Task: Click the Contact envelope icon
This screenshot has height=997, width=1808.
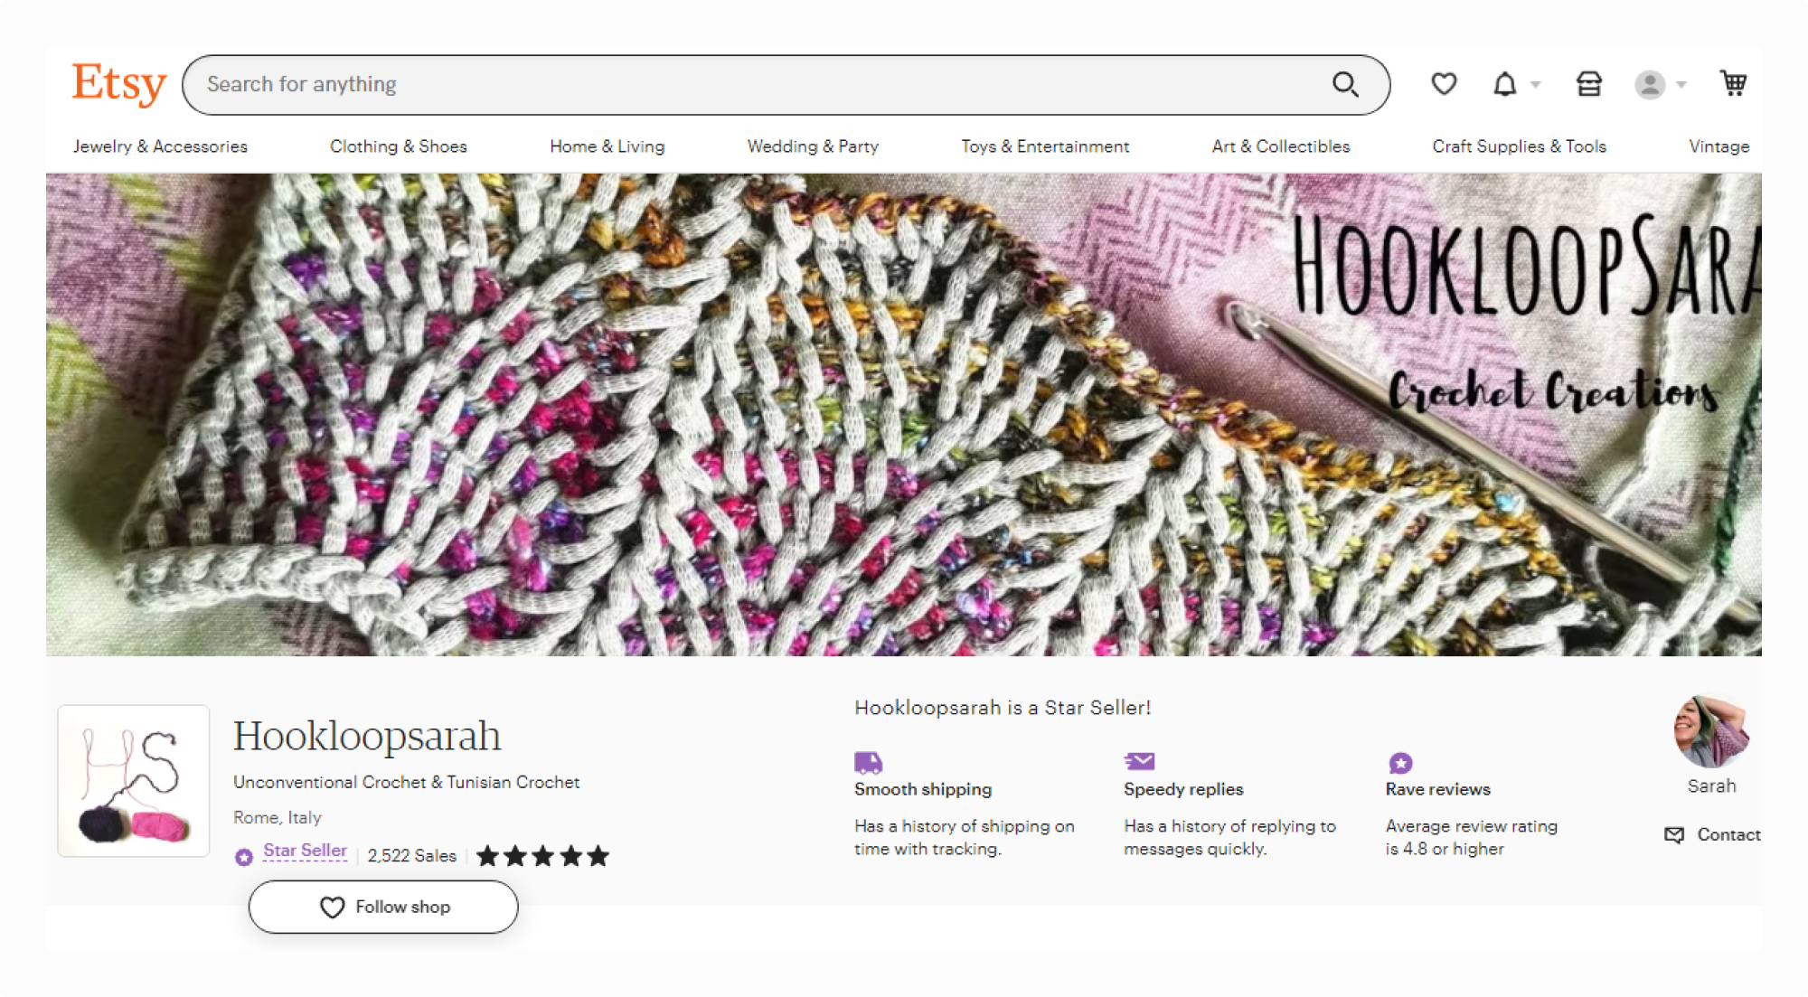Action: 1674,835
